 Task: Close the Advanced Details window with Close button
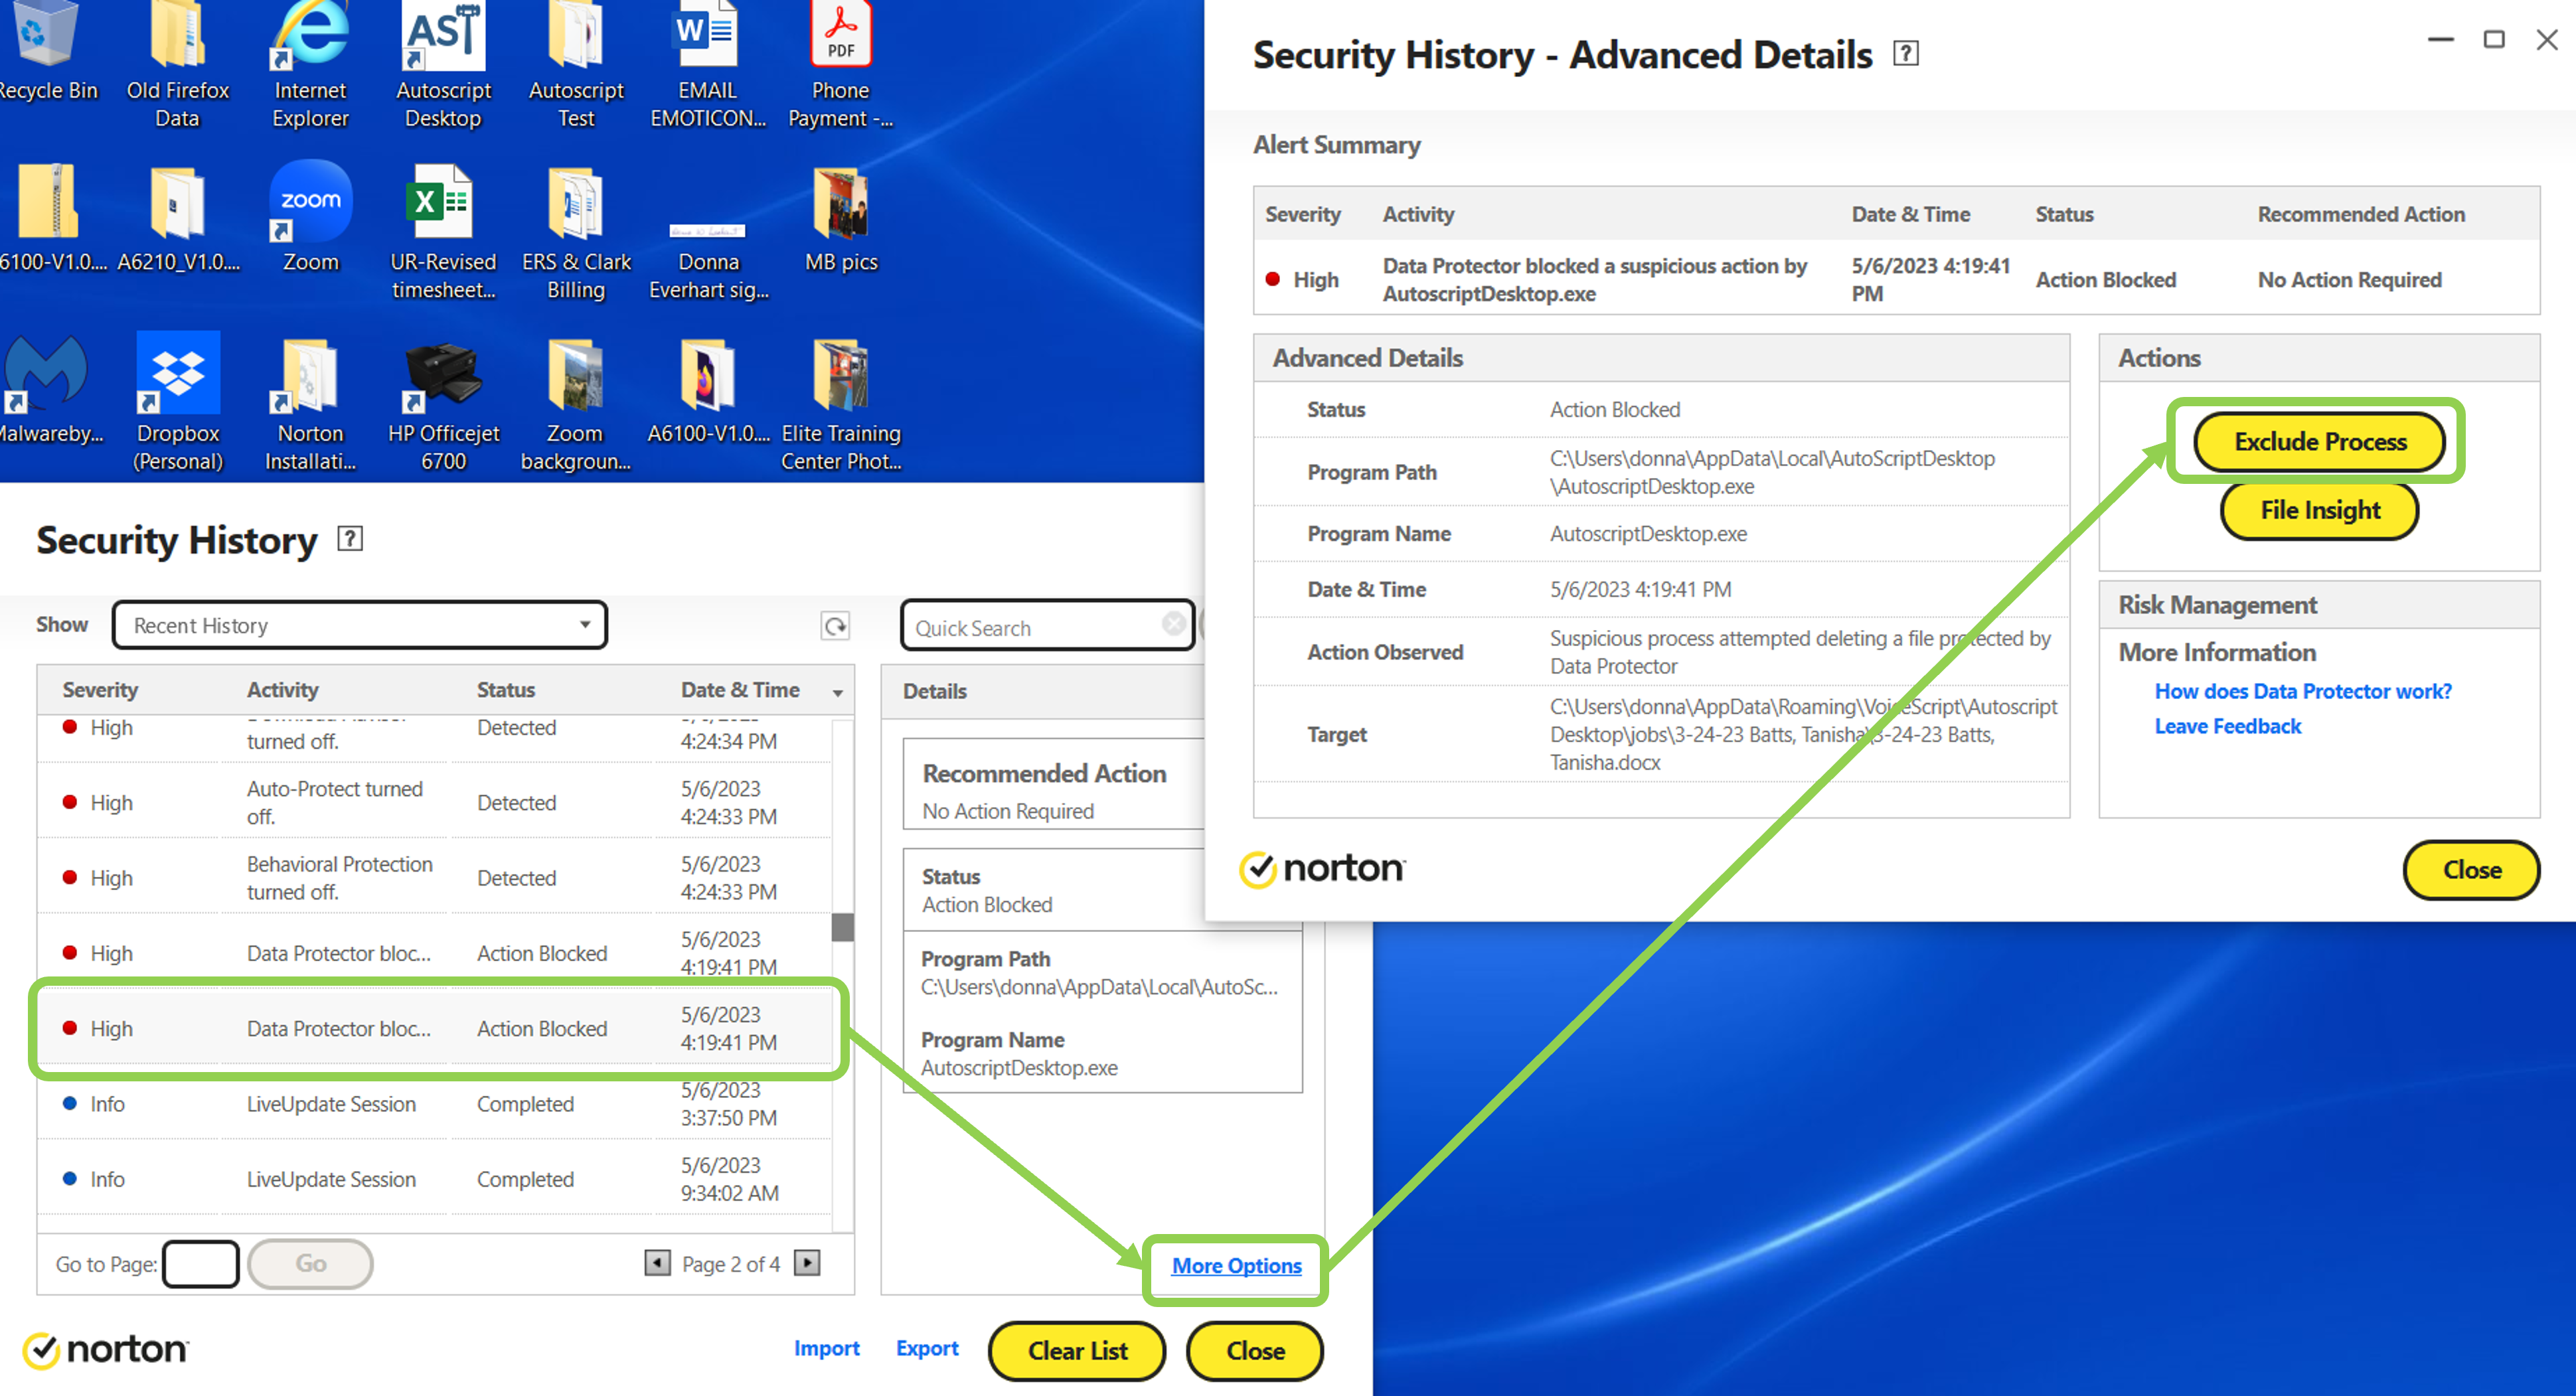(2472, 870)
